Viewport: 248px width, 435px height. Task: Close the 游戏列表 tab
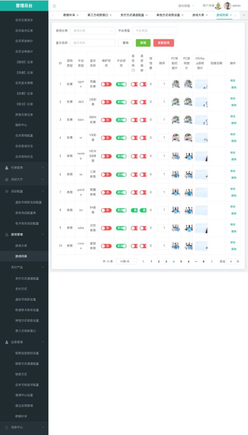pos(231,15)
